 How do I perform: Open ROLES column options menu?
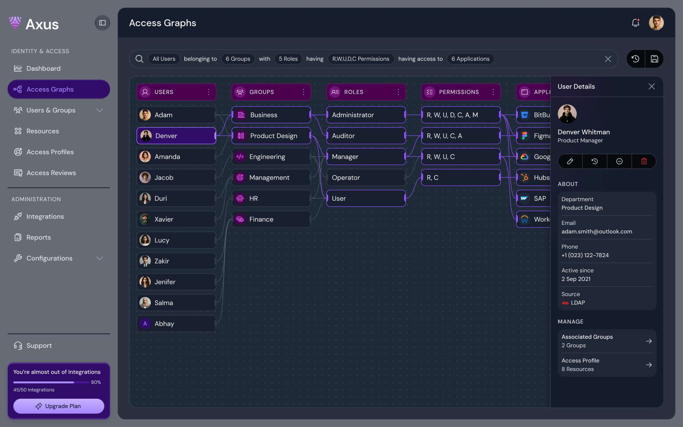coord(398,92)
